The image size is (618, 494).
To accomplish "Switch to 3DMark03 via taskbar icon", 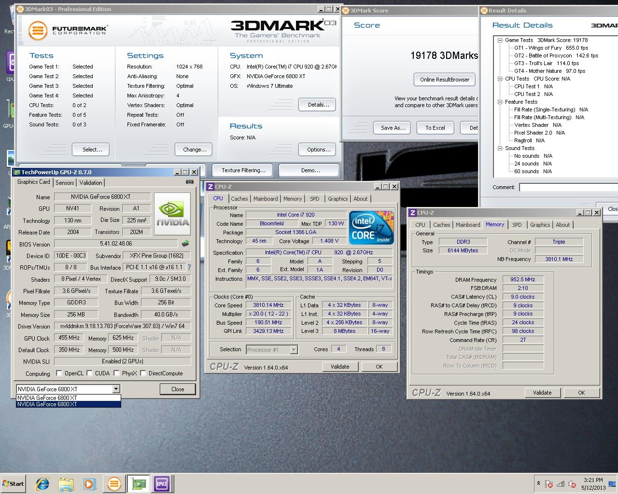I will (x=114, y=484).
